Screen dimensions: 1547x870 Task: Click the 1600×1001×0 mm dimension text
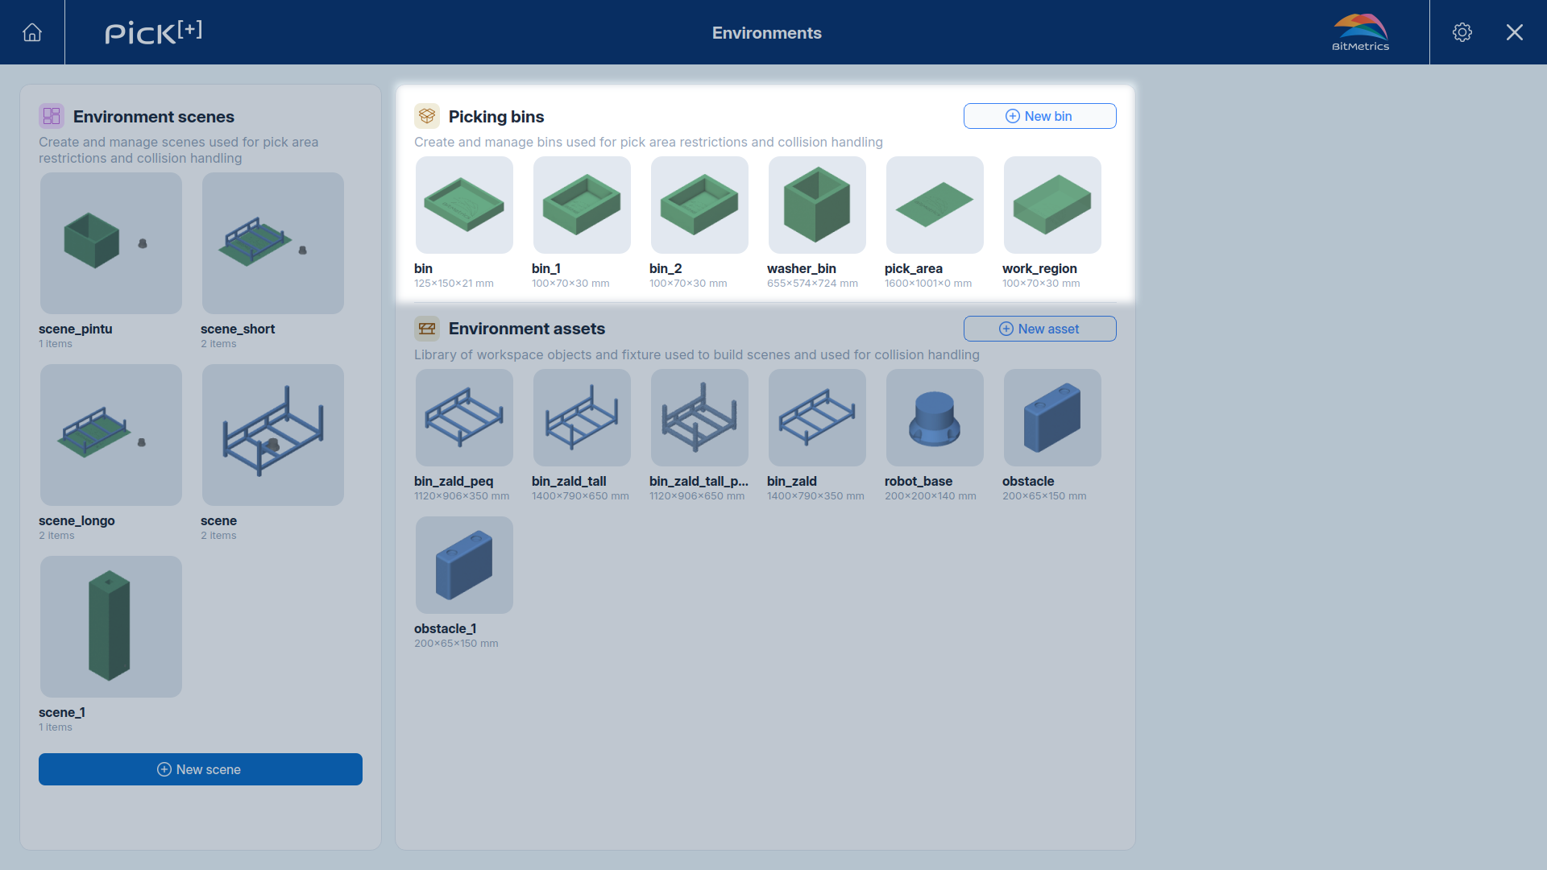(928, 284)
